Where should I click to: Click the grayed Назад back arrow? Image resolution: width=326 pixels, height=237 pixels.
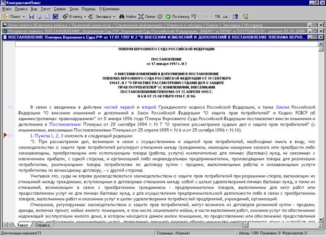click(194, 16)
